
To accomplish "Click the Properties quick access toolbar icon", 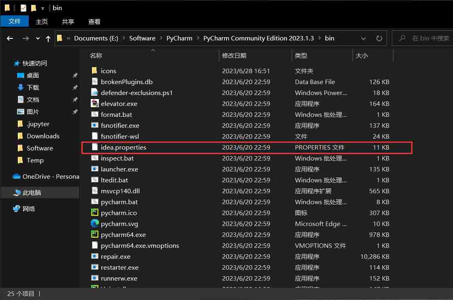I will (x=24, y=8).
